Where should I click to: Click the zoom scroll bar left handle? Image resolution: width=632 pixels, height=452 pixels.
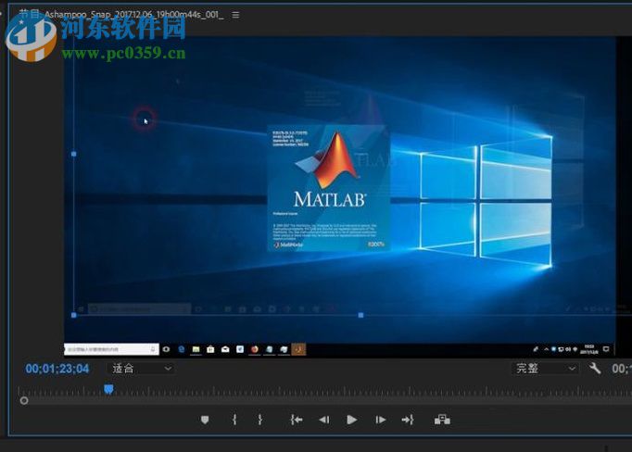24,400
